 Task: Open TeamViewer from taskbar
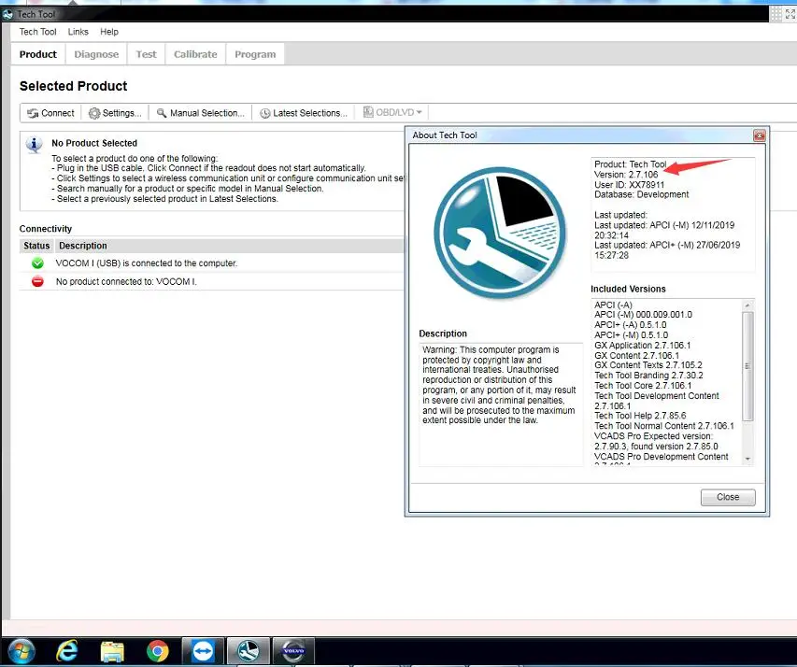[203, 651]
